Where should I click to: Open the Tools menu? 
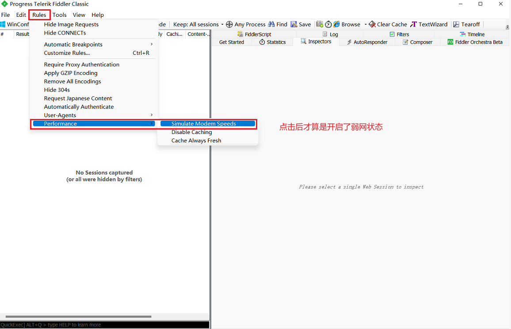point(59,15)
